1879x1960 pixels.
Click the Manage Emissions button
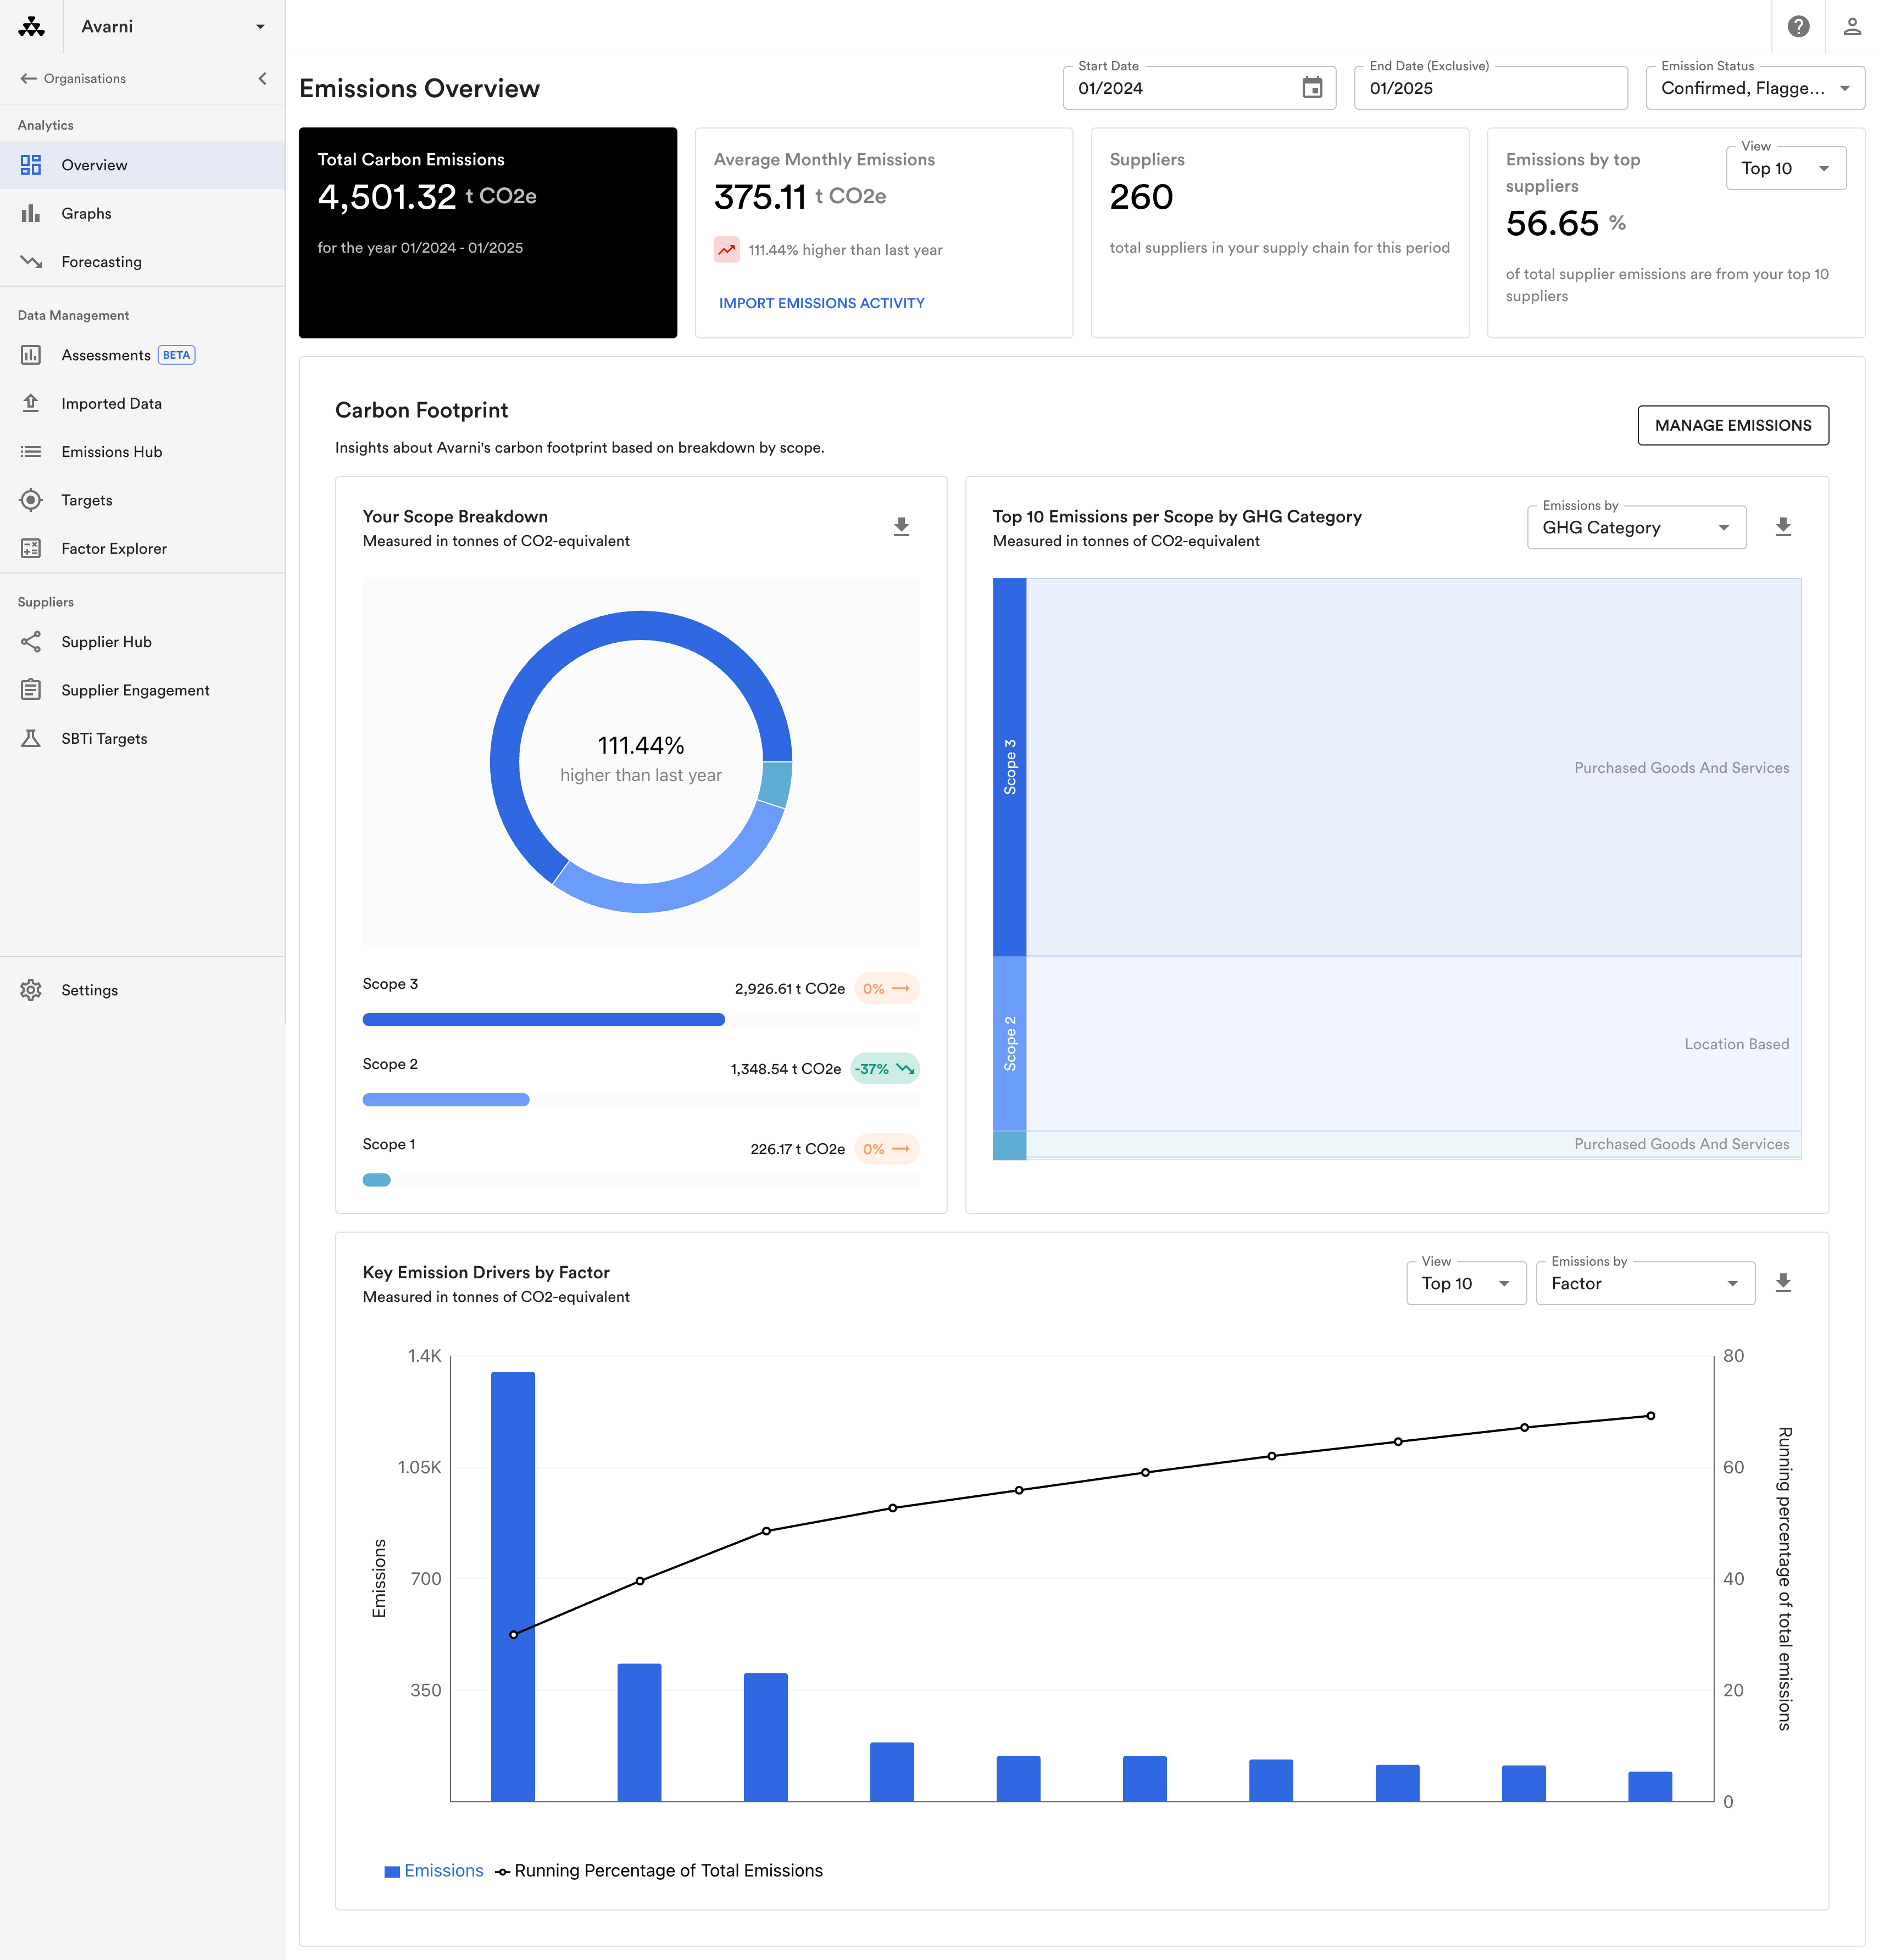[1733, 425]
